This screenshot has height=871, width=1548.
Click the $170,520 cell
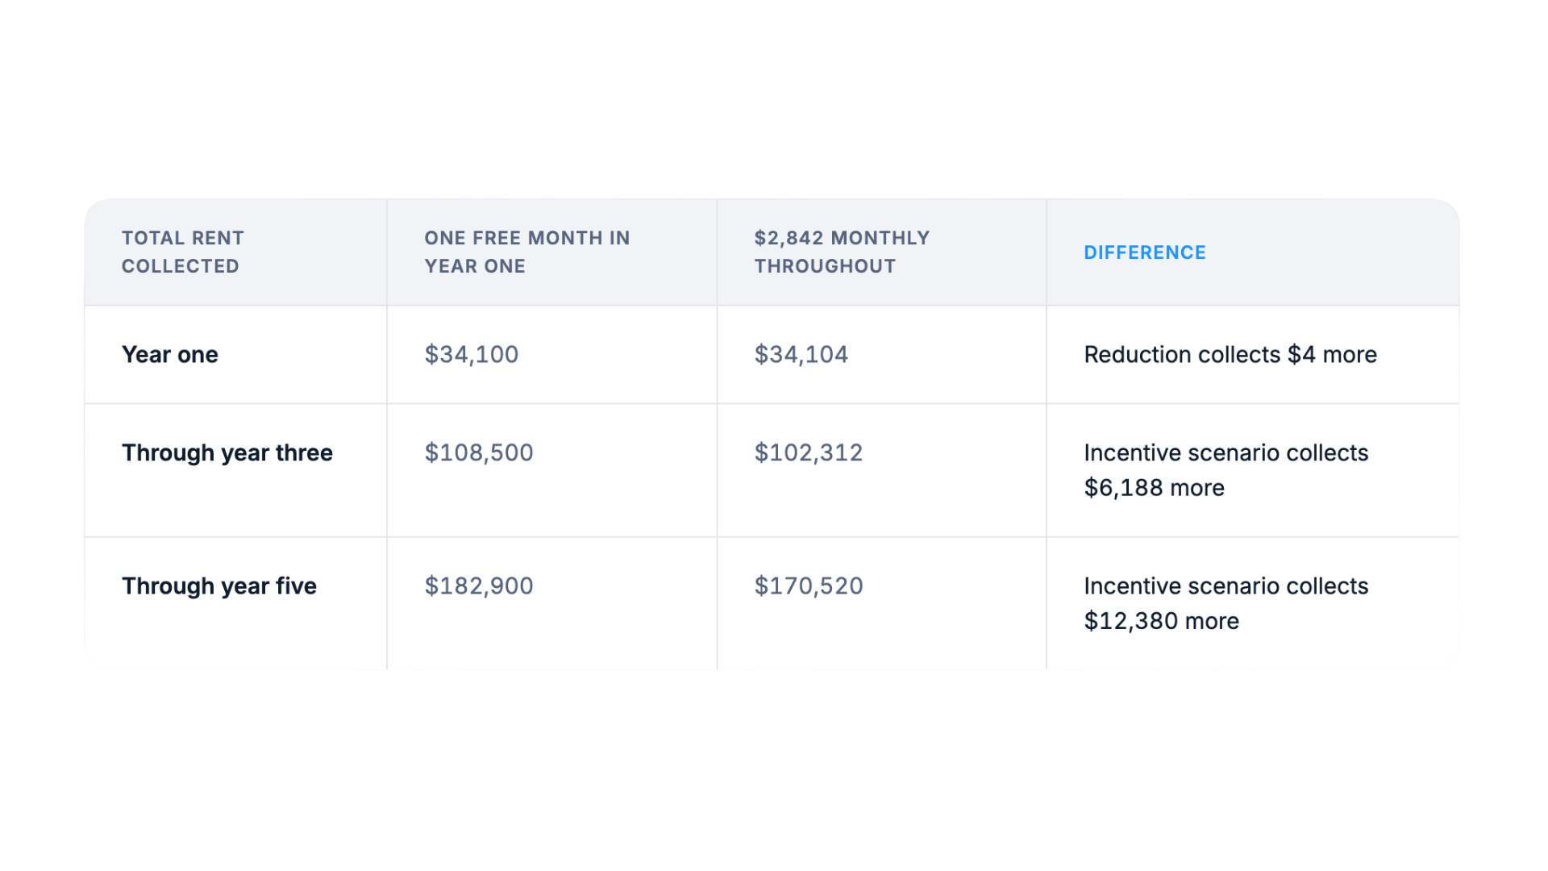pos(809,586)
